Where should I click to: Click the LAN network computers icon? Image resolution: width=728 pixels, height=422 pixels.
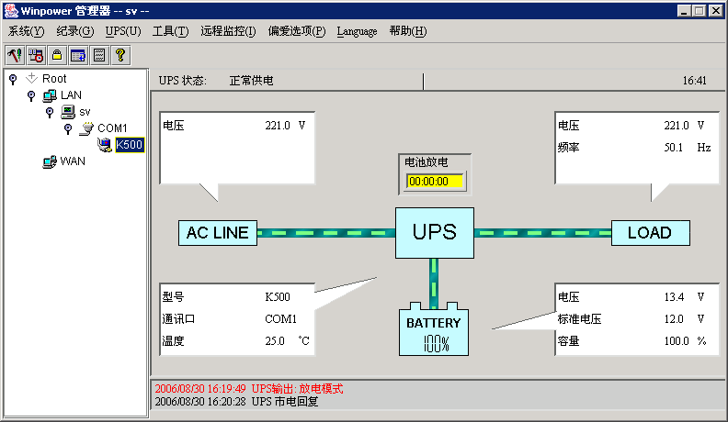50,95
